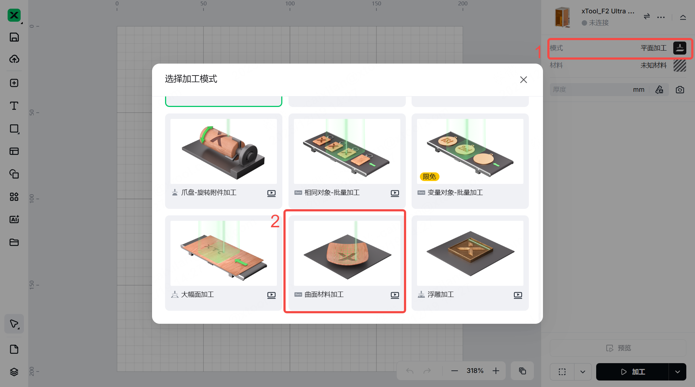The width and height of the screenshot is (695, 387).
Task: Expand the framing options dropdown arrow
Action: [x=583, y=372]
